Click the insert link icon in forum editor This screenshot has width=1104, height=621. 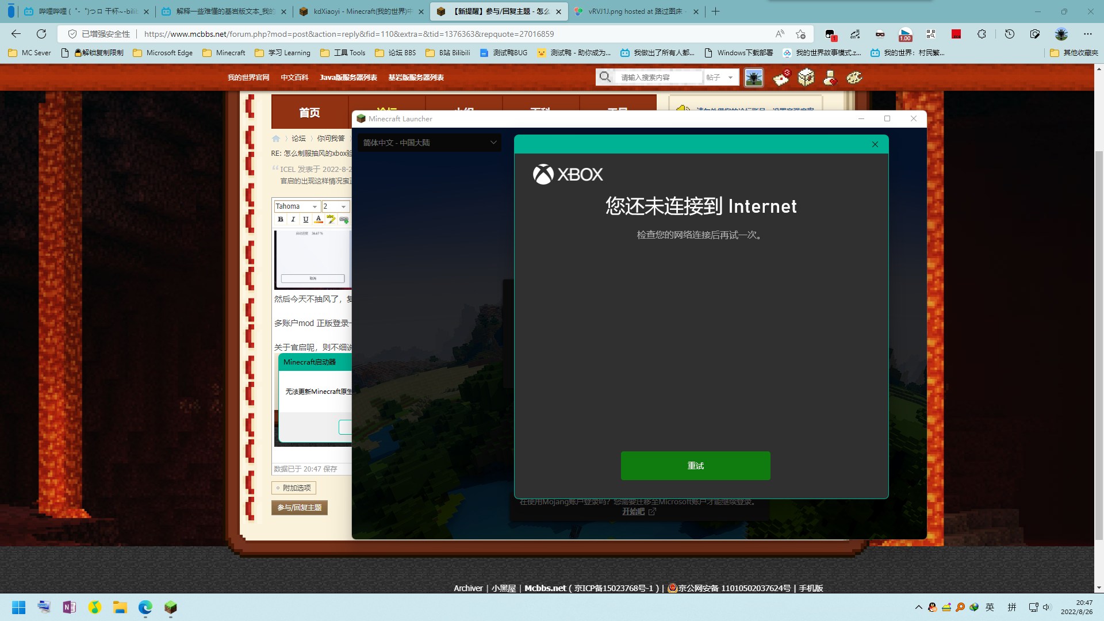coord(344,219)
